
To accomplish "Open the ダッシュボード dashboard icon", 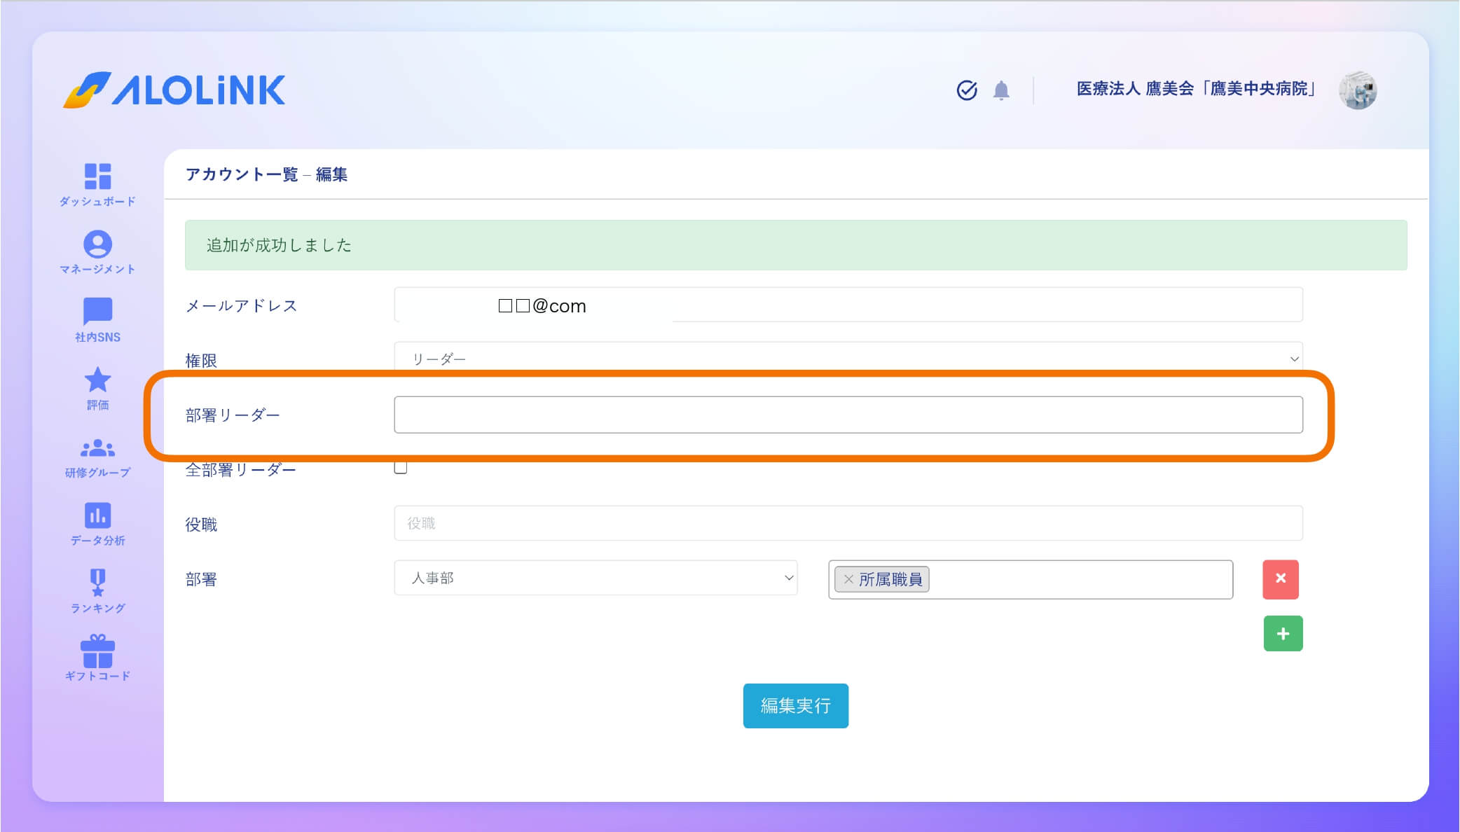I will pos(97,176).
